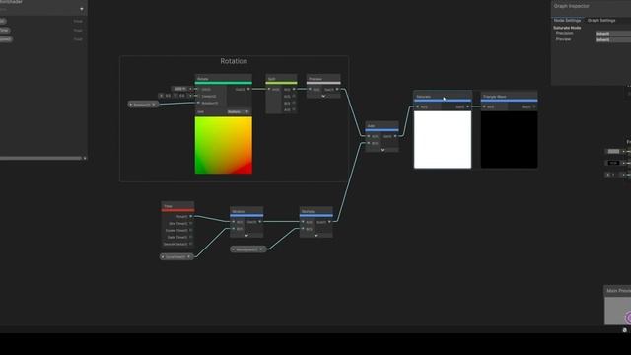This screenshot has height=355, width=631.
Task: Click the black color swatch at right edge
Action: (x=613, y=163)
